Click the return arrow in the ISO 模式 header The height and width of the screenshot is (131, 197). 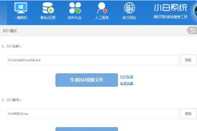192,30
